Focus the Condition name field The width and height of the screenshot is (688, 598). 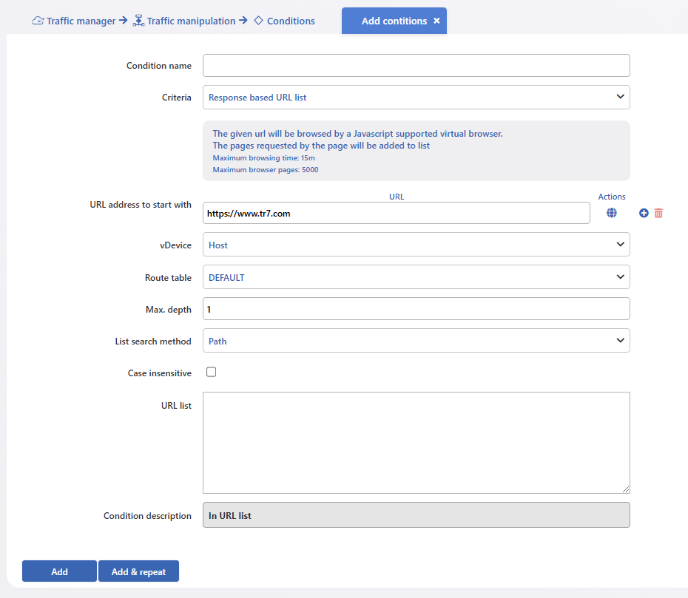416,65
